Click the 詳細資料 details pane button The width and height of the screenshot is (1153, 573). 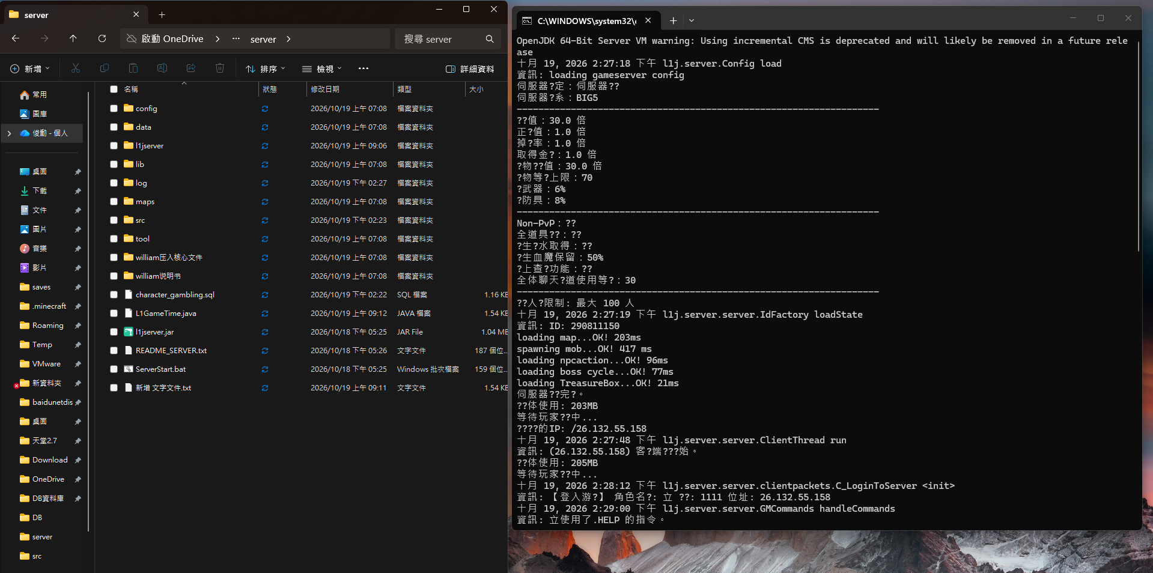[470, 69]
